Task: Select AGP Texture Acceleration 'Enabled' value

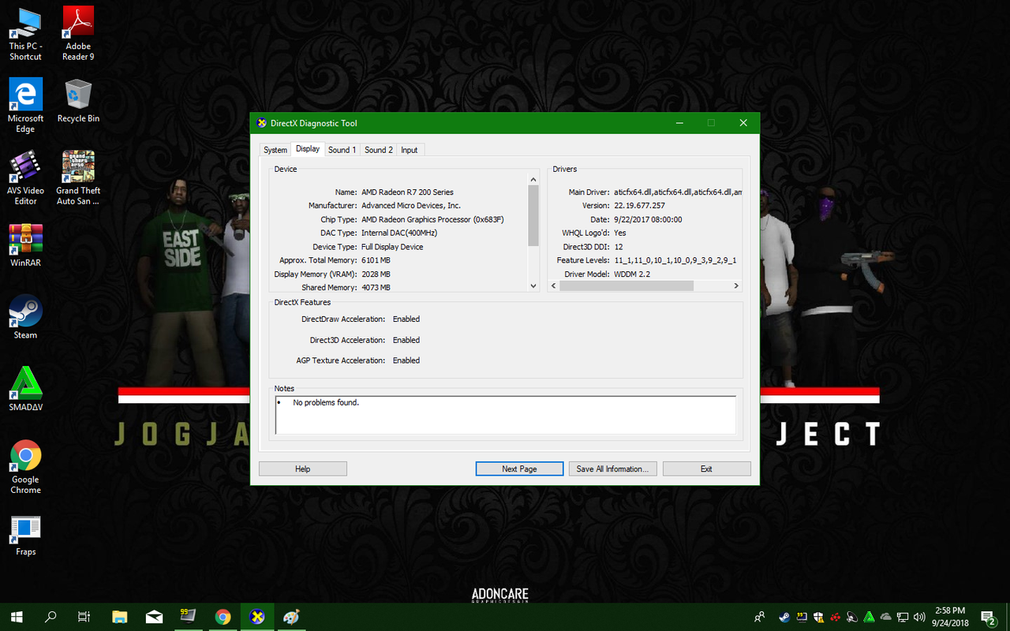Action: (406, 360)
